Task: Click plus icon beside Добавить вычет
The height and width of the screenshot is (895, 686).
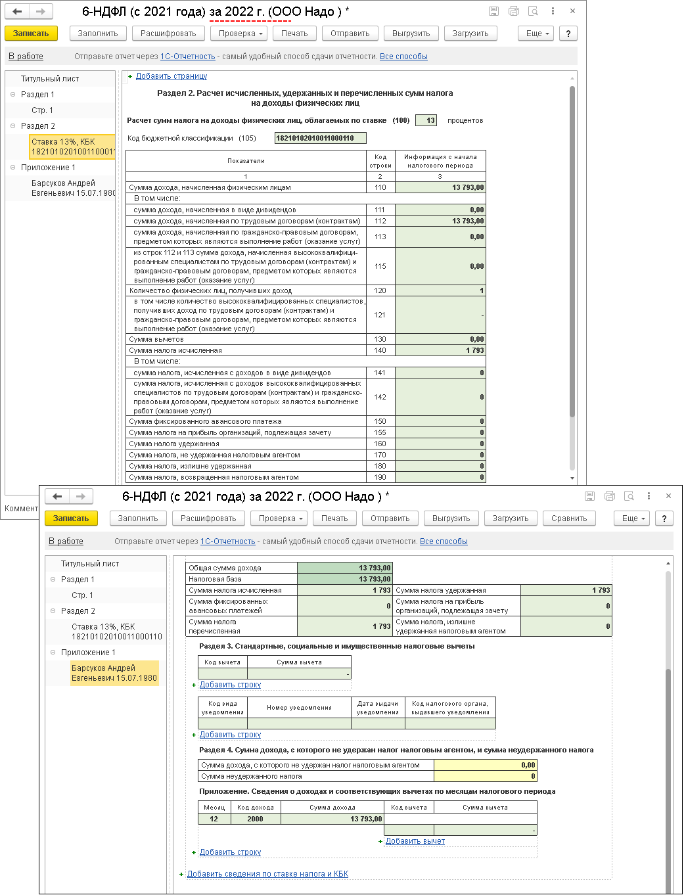Action: (x=380, y=842)
